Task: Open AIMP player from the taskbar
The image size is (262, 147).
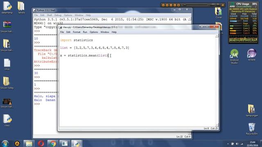Action: pos(17,143)
